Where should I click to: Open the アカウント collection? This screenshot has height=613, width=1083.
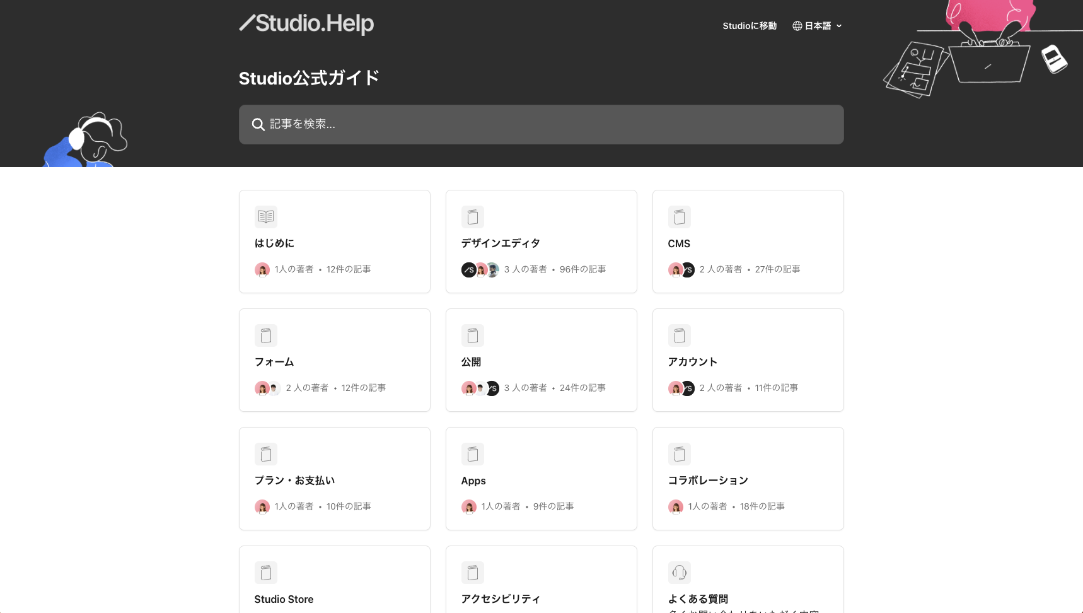tap(748, 360)
